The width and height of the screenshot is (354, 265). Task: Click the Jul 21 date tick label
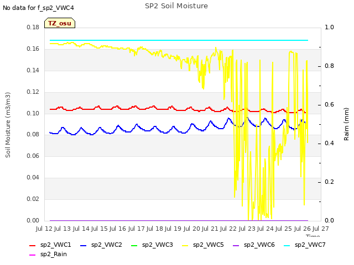coord(210,229)
